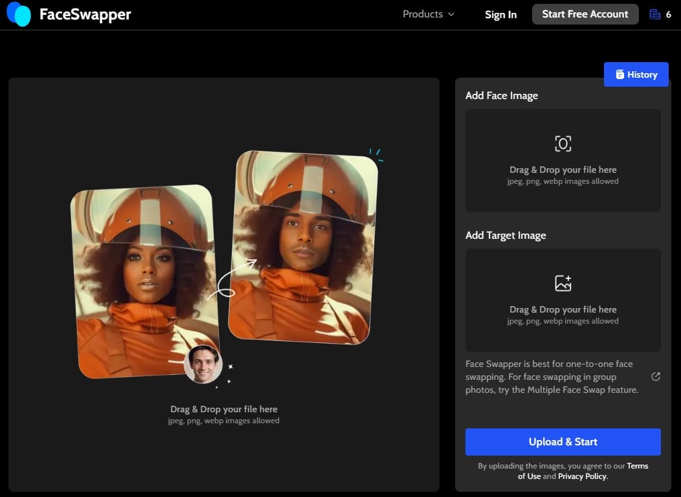Click the add-picture icon under Add Target Image
This screenshot has height=497, width=681.
563,283
